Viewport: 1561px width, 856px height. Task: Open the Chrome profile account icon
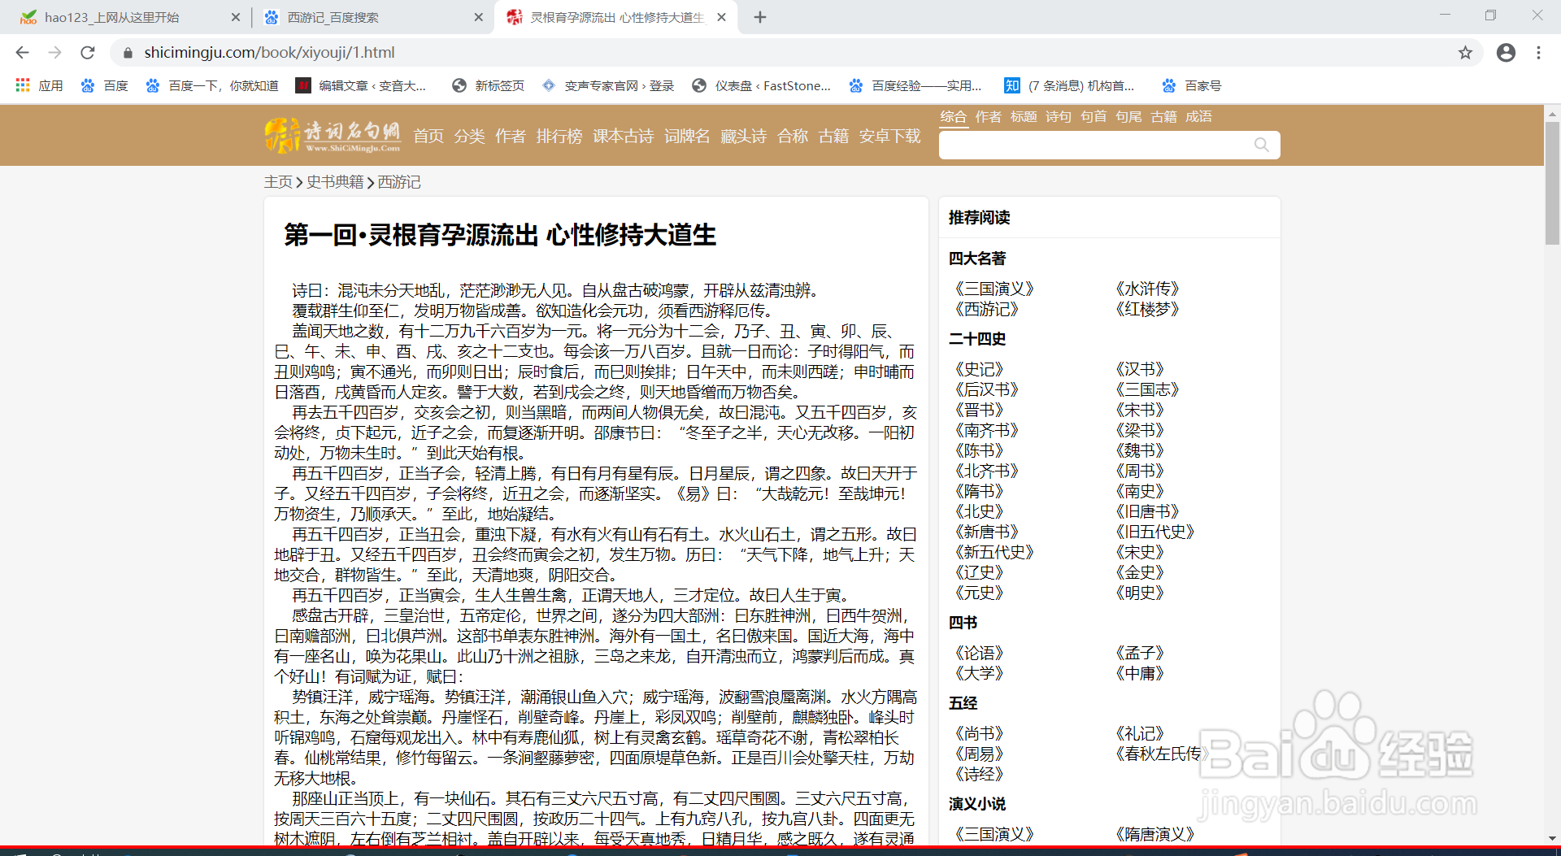click(x=1506, y=53)
